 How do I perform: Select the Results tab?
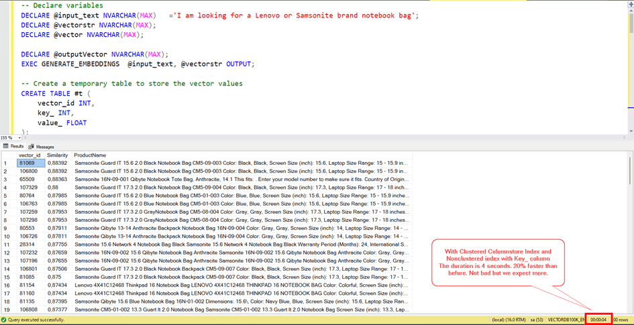[17, 146]
